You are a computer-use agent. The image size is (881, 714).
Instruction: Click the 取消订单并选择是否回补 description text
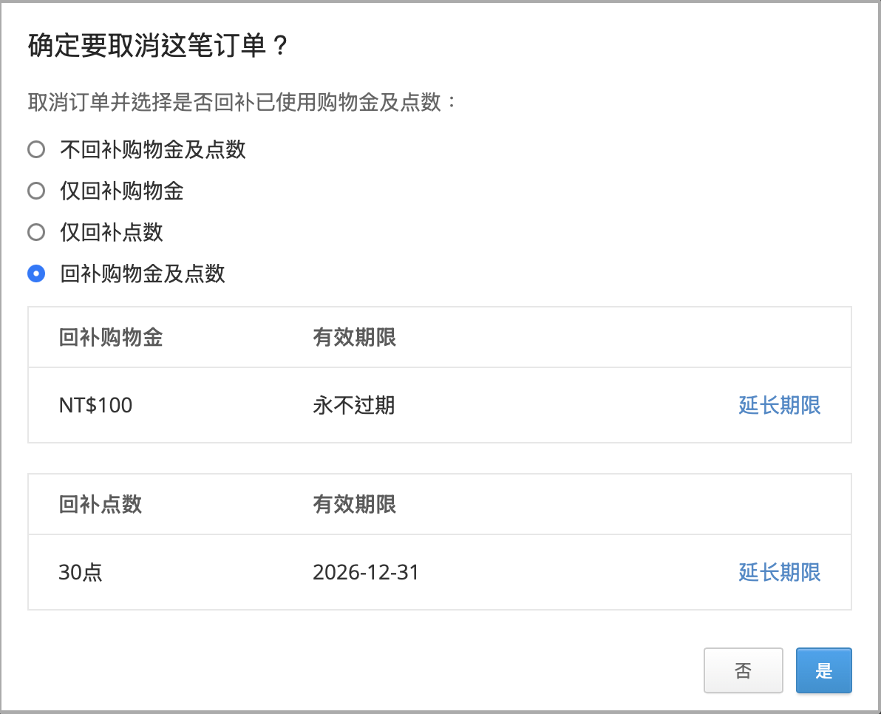tap(242, 102)
